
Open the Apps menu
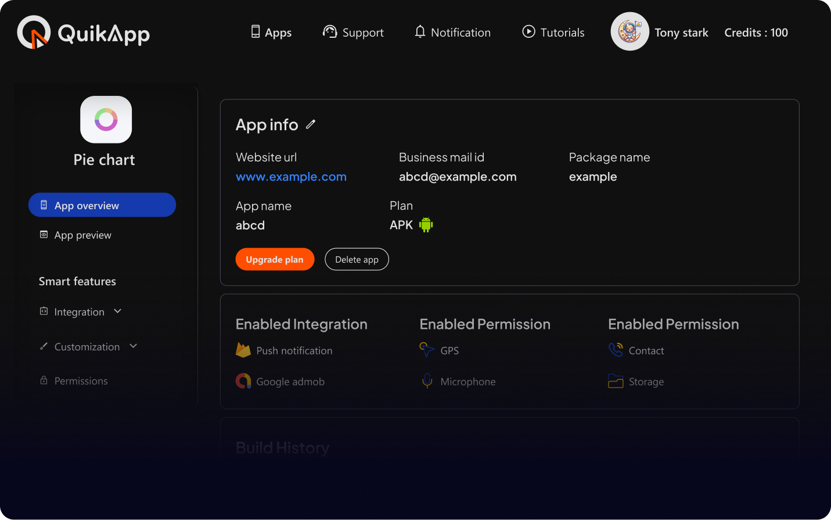pos(271,33)
